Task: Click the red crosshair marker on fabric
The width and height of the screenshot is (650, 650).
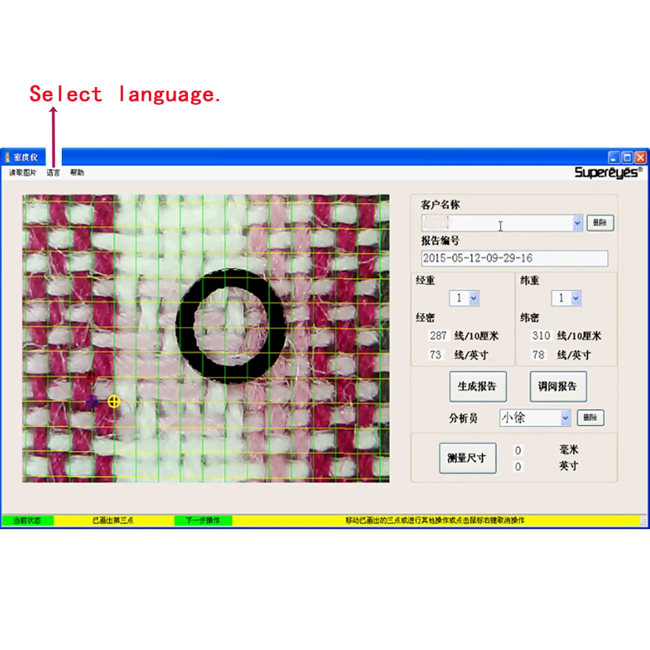Action: click(91, 377)
